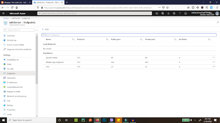Open the Firefox application menu
The width and height of the screenshot is (220, 123).
tap(217, 8)
